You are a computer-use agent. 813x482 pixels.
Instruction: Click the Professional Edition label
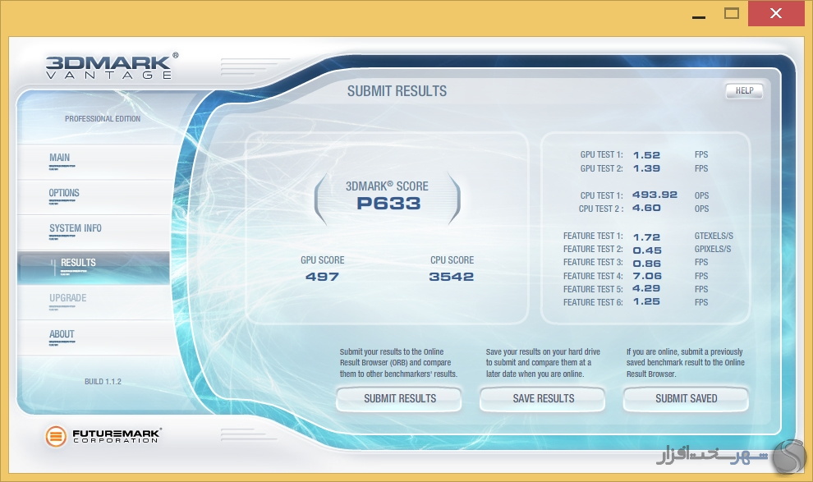[103, 119]
